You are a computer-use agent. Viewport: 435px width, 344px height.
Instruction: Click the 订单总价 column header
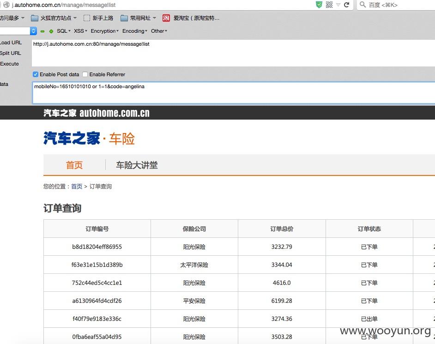(282, 229)
